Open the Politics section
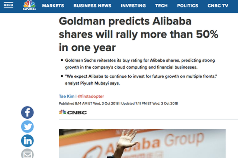This screenshot has height=158, width=238. tap(187, 6)
